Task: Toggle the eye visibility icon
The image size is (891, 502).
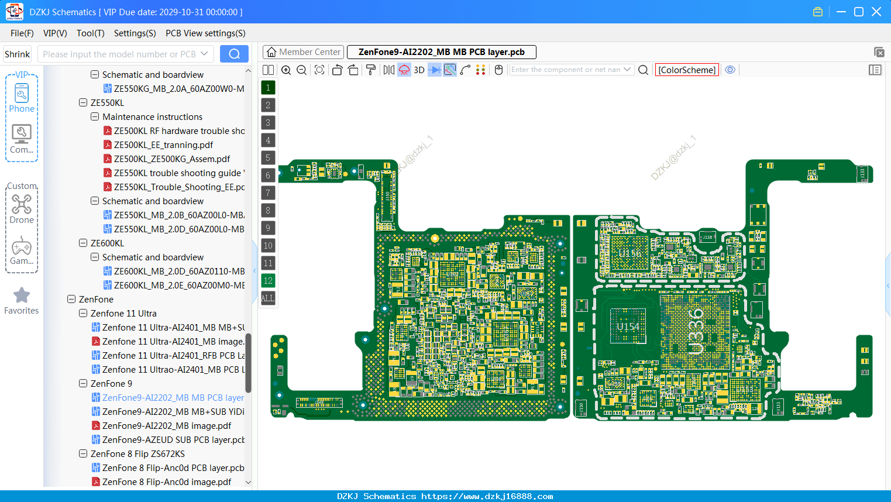Action: coord(730,70)
